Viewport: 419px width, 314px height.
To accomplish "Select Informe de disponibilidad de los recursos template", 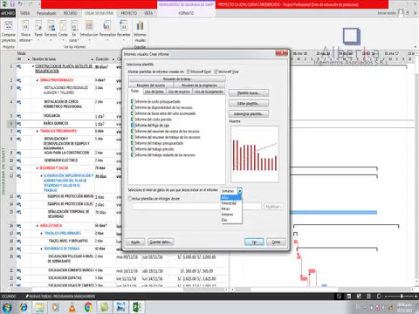I will [x=163, y=107].
